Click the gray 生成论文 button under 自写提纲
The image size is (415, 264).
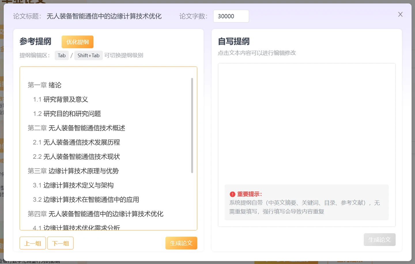pyautogui.click(x=379, y=240)
